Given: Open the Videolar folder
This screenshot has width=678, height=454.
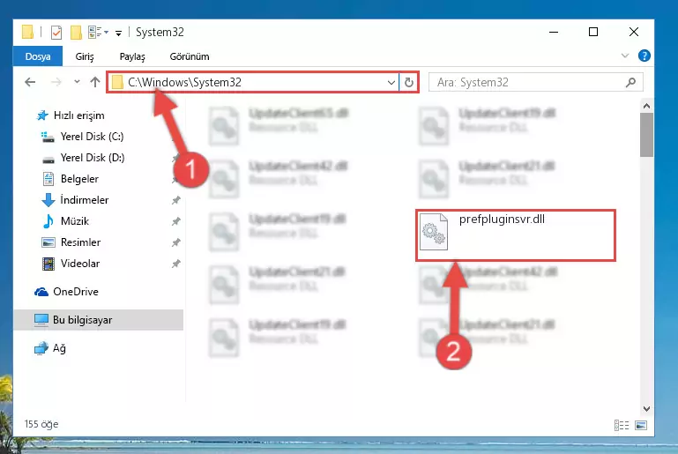Looking at the screenshot, I should pyautogui.click(x=80, y=264).
